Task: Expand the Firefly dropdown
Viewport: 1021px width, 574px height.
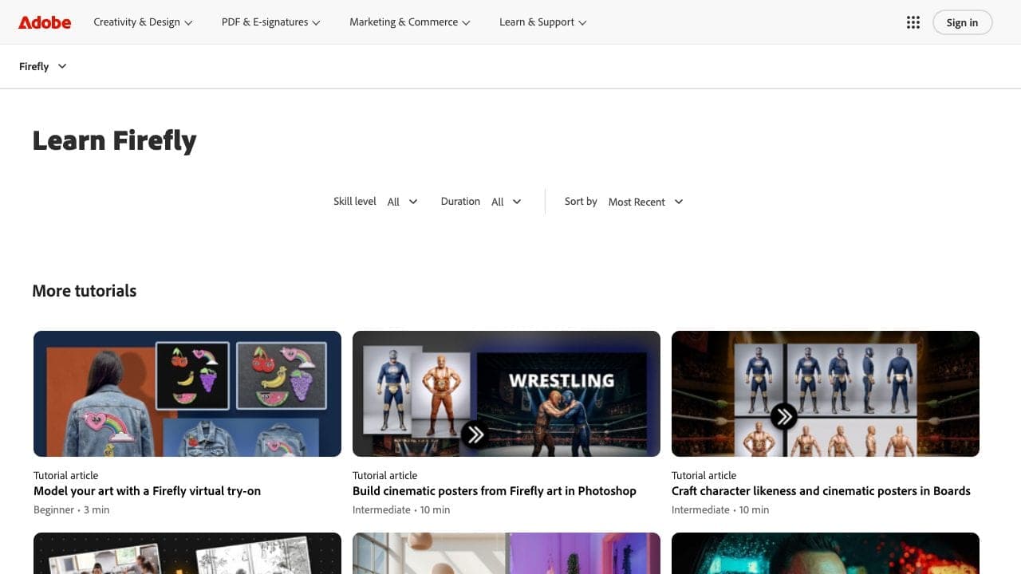Action: pyautogui.click(x=43, y=66)
